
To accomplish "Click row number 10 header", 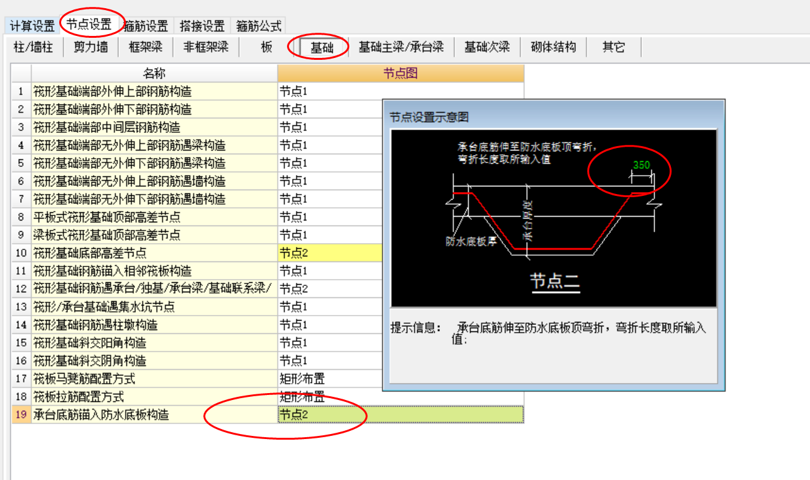I will (x=21, y=253).
